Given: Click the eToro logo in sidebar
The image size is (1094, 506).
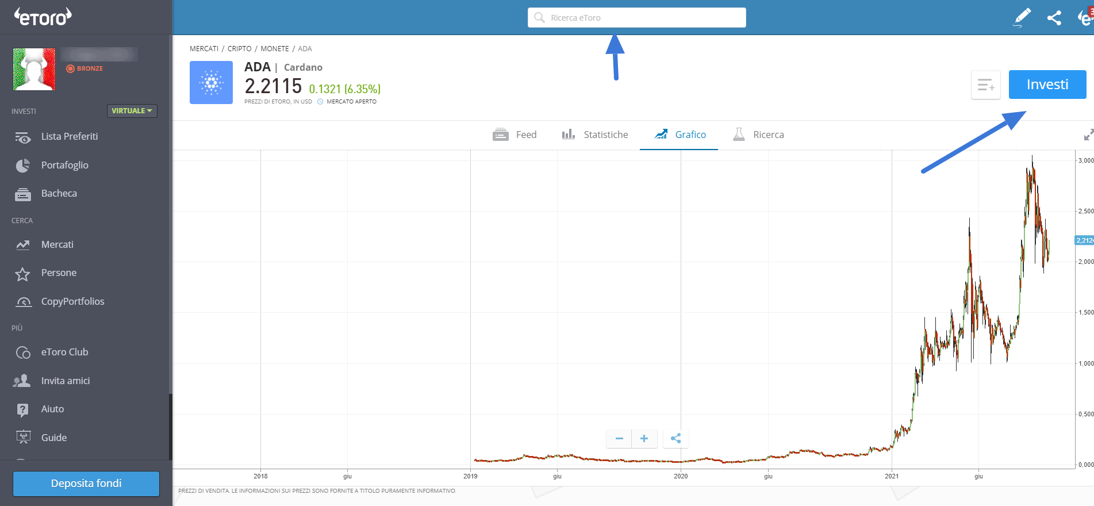Looking at the screenshot, I should pyautogui.click(x=43, y=17).
